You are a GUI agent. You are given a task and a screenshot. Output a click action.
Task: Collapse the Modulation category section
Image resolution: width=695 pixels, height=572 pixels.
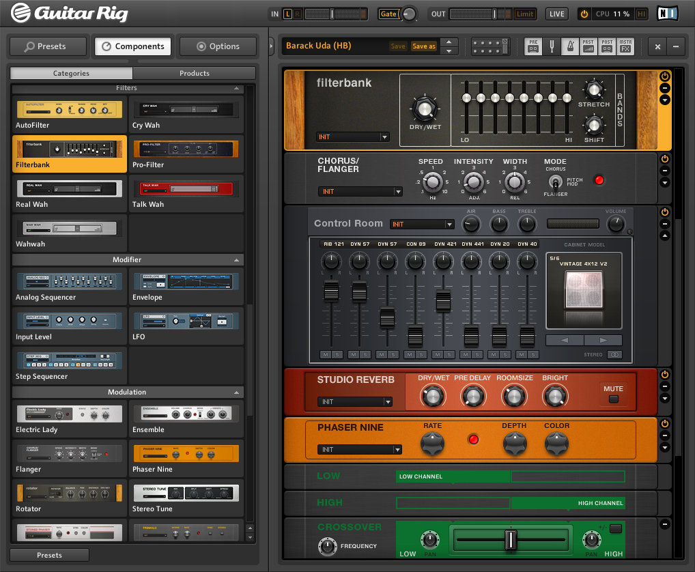pos(236,392)
